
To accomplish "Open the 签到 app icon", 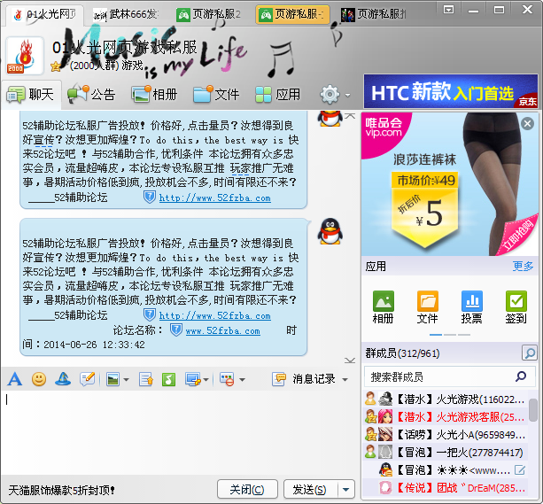I will pyautogui.click(x=516, y=306).
